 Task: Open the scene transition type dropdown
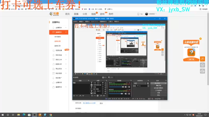pos(140,83)
